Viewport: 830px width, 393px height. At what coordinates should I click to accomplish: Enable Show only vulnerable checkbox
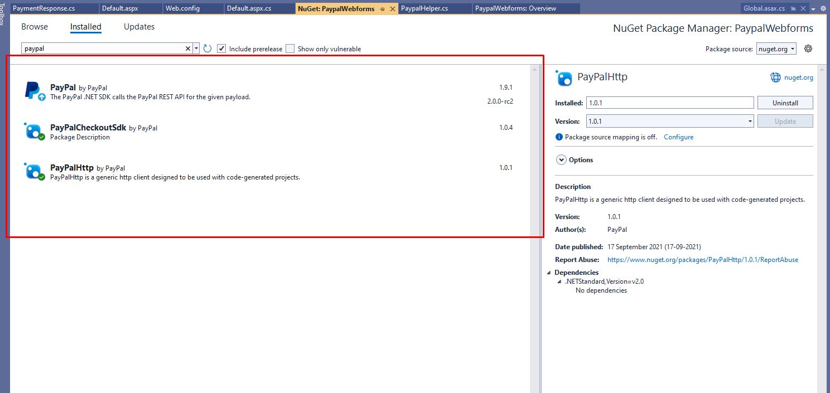[290, 48]
